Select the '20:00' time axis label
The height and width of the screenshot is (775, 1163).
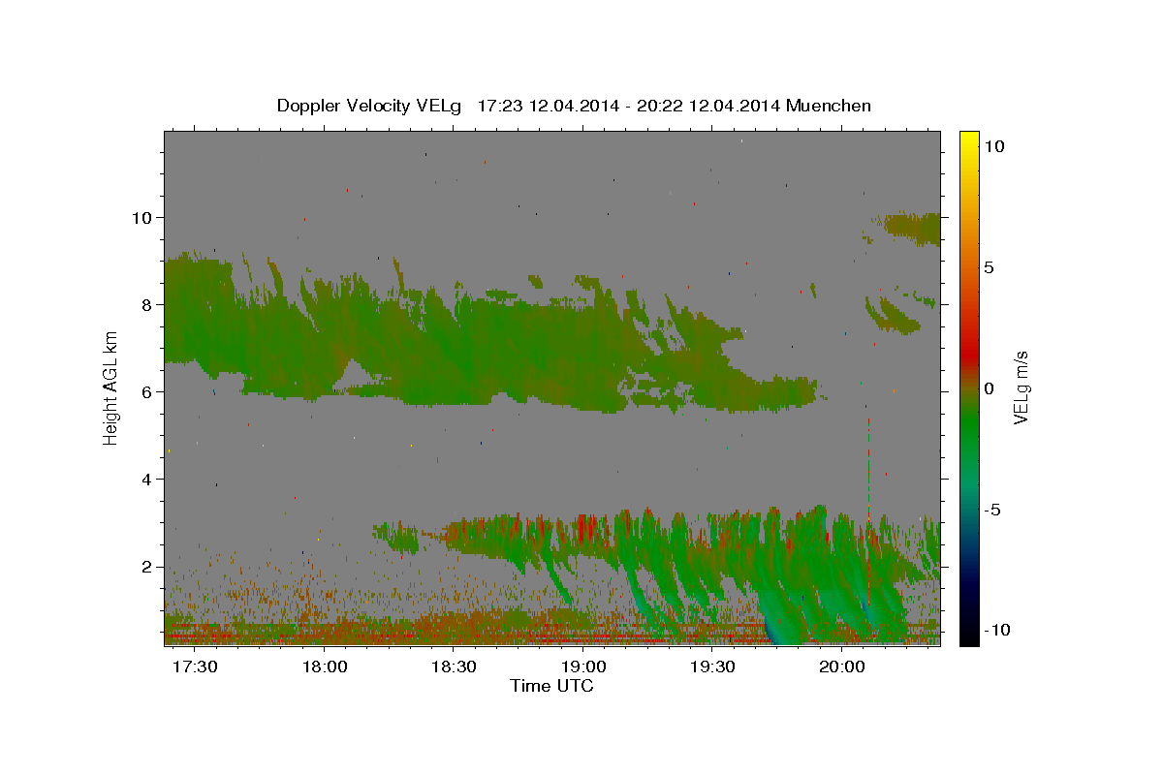tap(841, 667)
